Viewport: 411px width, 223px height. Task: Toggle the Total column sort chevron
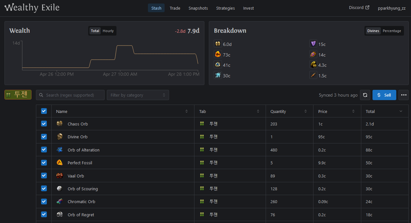pyautogui.click(x=401, y=111)
